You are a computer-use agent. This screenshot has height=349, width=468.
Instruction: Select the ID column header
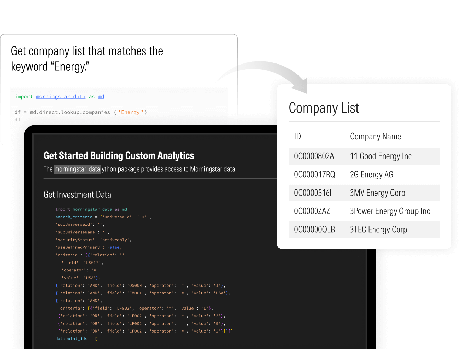(x=297, y=136)
